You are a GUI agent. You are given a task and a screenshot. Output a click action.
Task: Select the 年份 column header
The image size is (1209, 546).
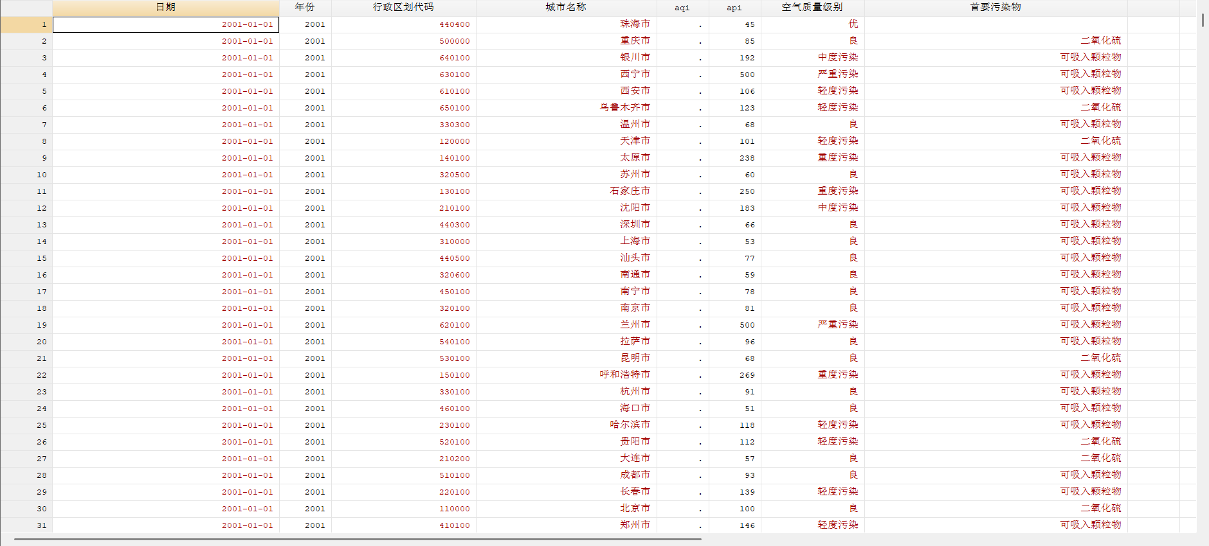(305, 8)
